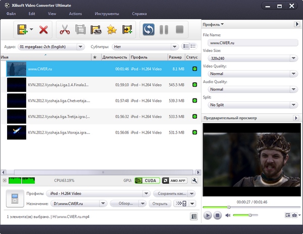
Task: Open the Split dropdown showing No Split
Action: (x=250, y=105)
